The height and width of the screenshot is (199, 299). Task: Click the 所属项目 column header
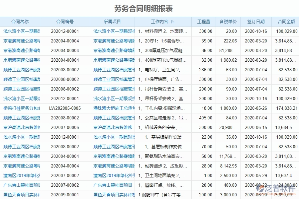tap(112, 21)
